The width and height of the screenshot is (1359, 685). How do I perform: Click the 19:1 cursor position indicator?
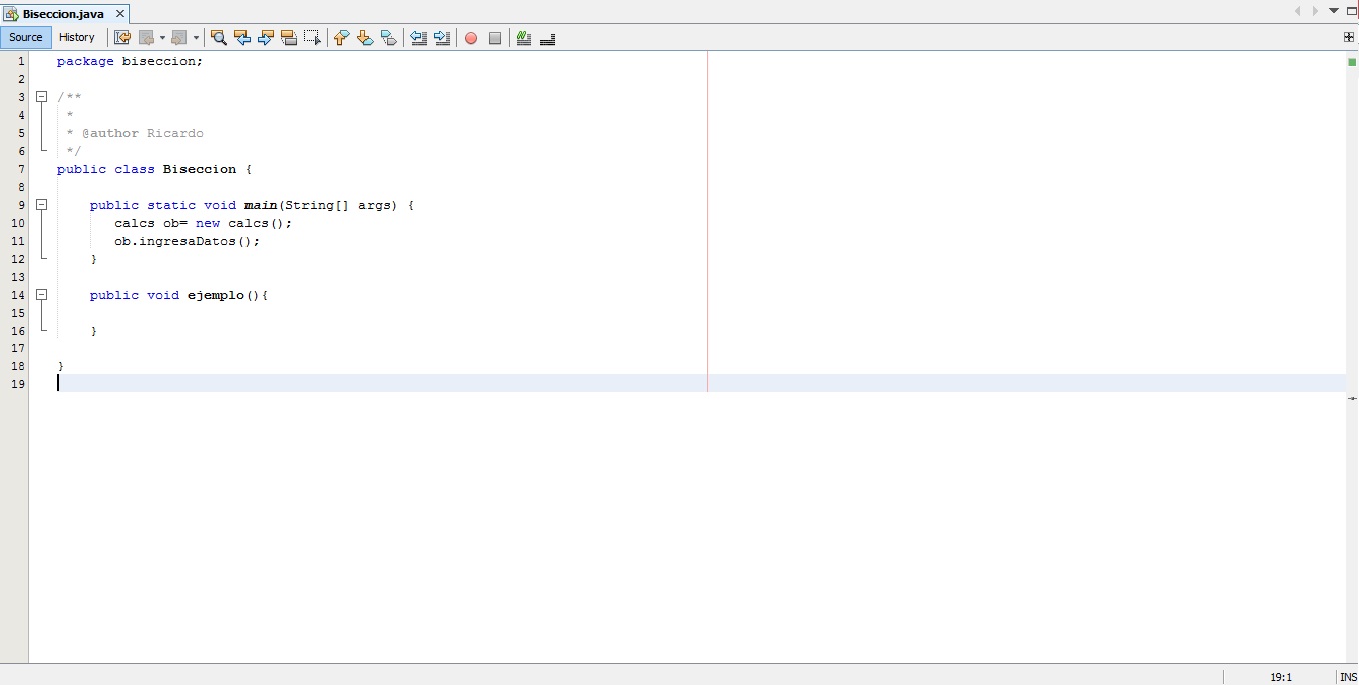pos(1281,677)
